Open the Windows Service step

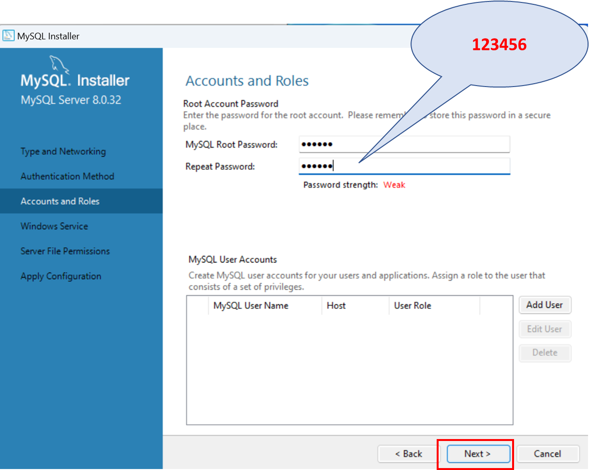[x=54, y=226]
